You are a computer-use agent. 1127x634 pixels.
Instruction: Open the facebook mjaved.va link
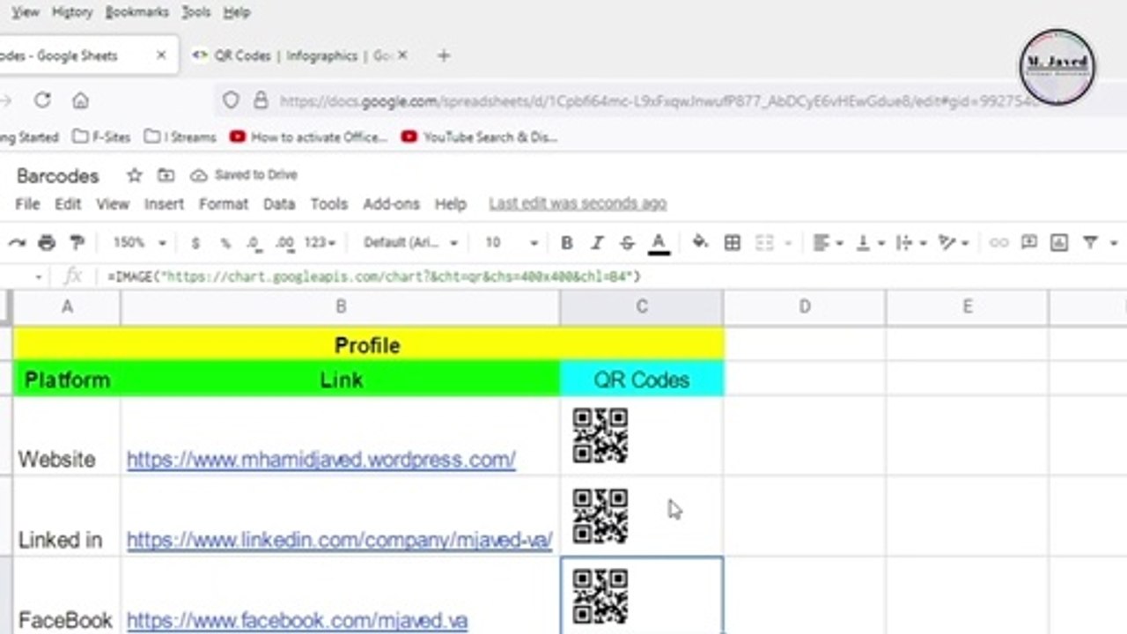297,620
